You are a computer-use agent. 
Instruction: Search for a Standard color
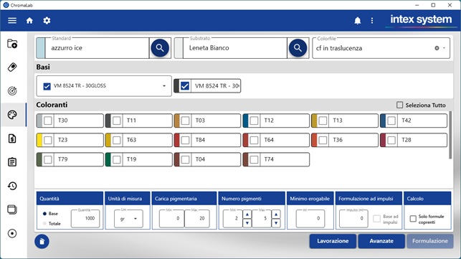point(160,47)
